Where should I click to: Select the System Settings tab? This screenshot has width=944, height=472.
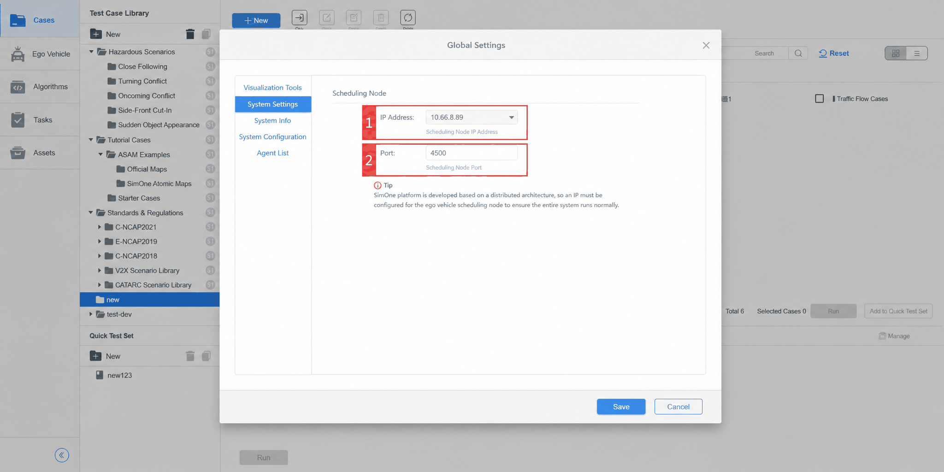pos(273,104)
